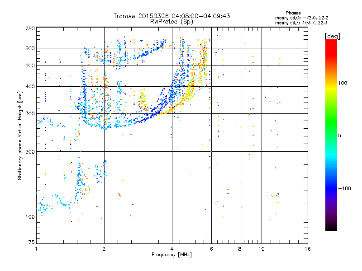The width and height of the screenshot is (362, 271).
Task: Click y-axis tick label "300"
Action: 30,114
